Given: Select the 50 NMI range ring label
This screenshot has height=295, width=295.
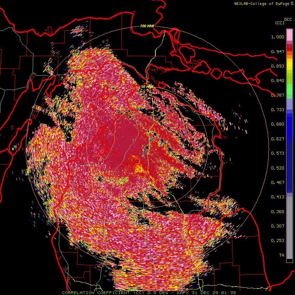Looking at the screenshot, I should point(147,87).
